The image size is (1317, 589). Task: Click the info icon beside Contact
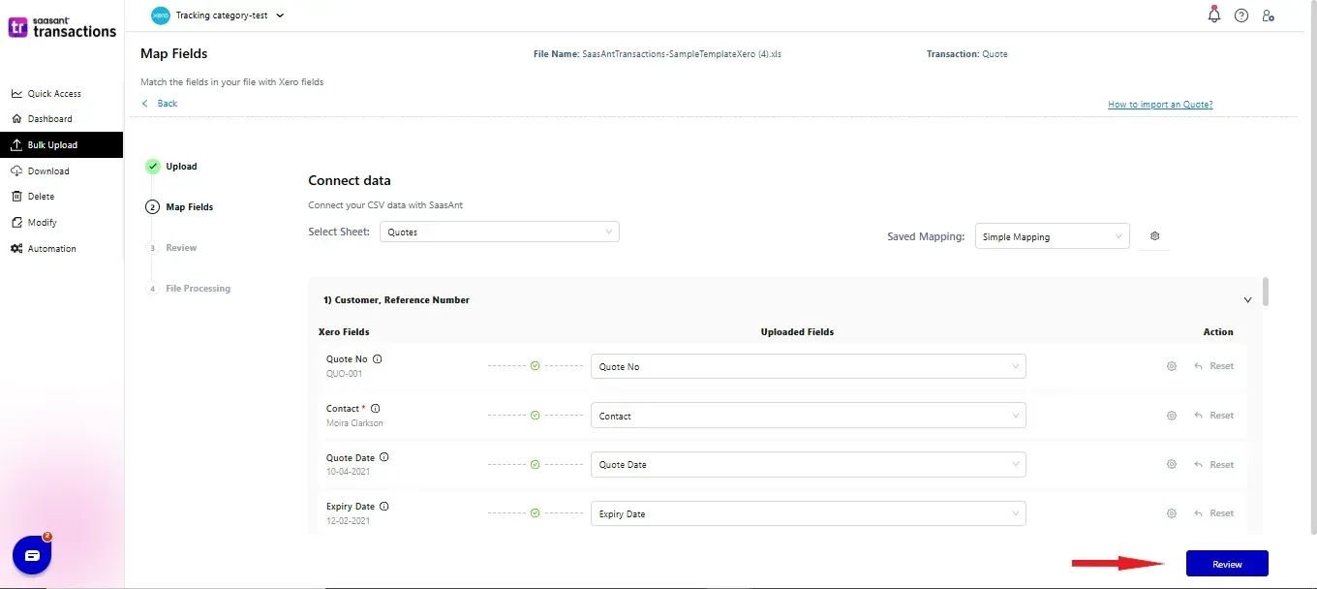(376, 408)
